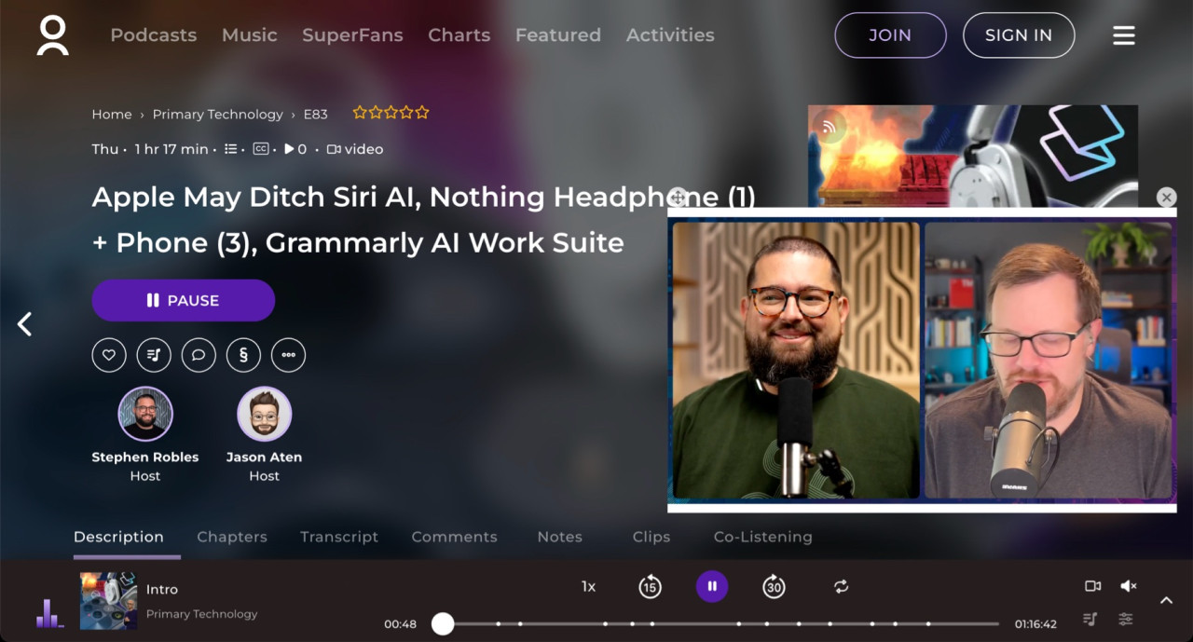Mute playback with the speaker icon
1193x642 pixels.
point(1129,586)
